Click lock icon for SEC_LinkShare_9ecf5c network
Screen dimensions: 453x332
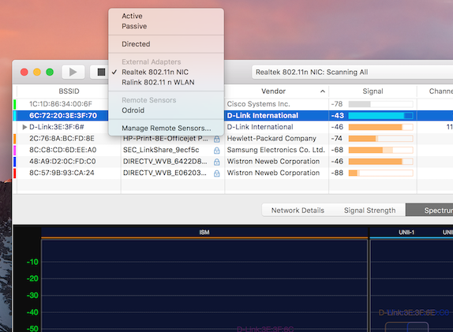[x=217, y=151]
